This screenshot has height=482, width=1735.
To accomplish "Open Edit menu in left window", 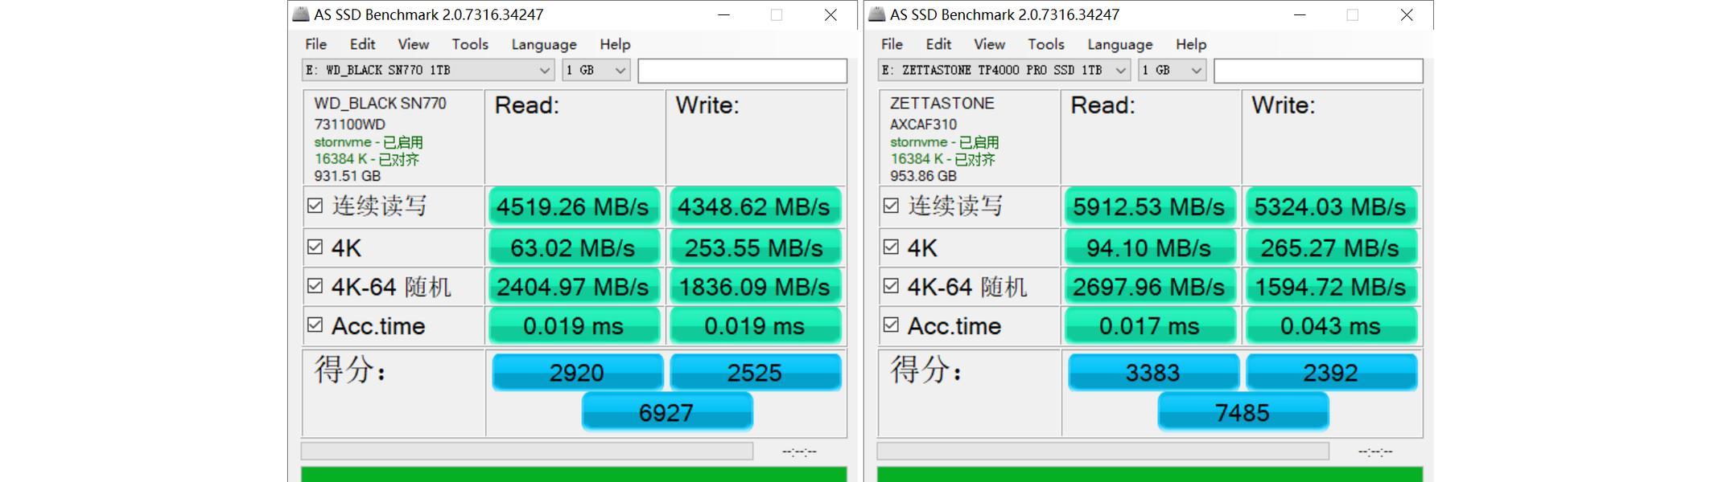I will (362, 44).
